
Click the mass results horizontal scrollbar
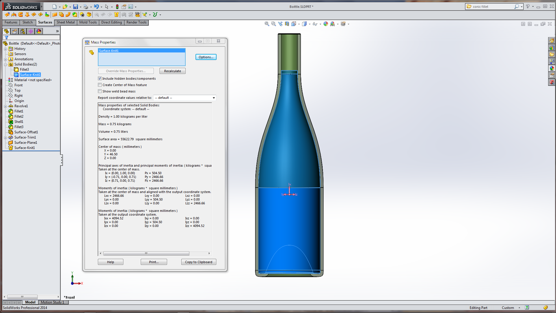(146, 253)
